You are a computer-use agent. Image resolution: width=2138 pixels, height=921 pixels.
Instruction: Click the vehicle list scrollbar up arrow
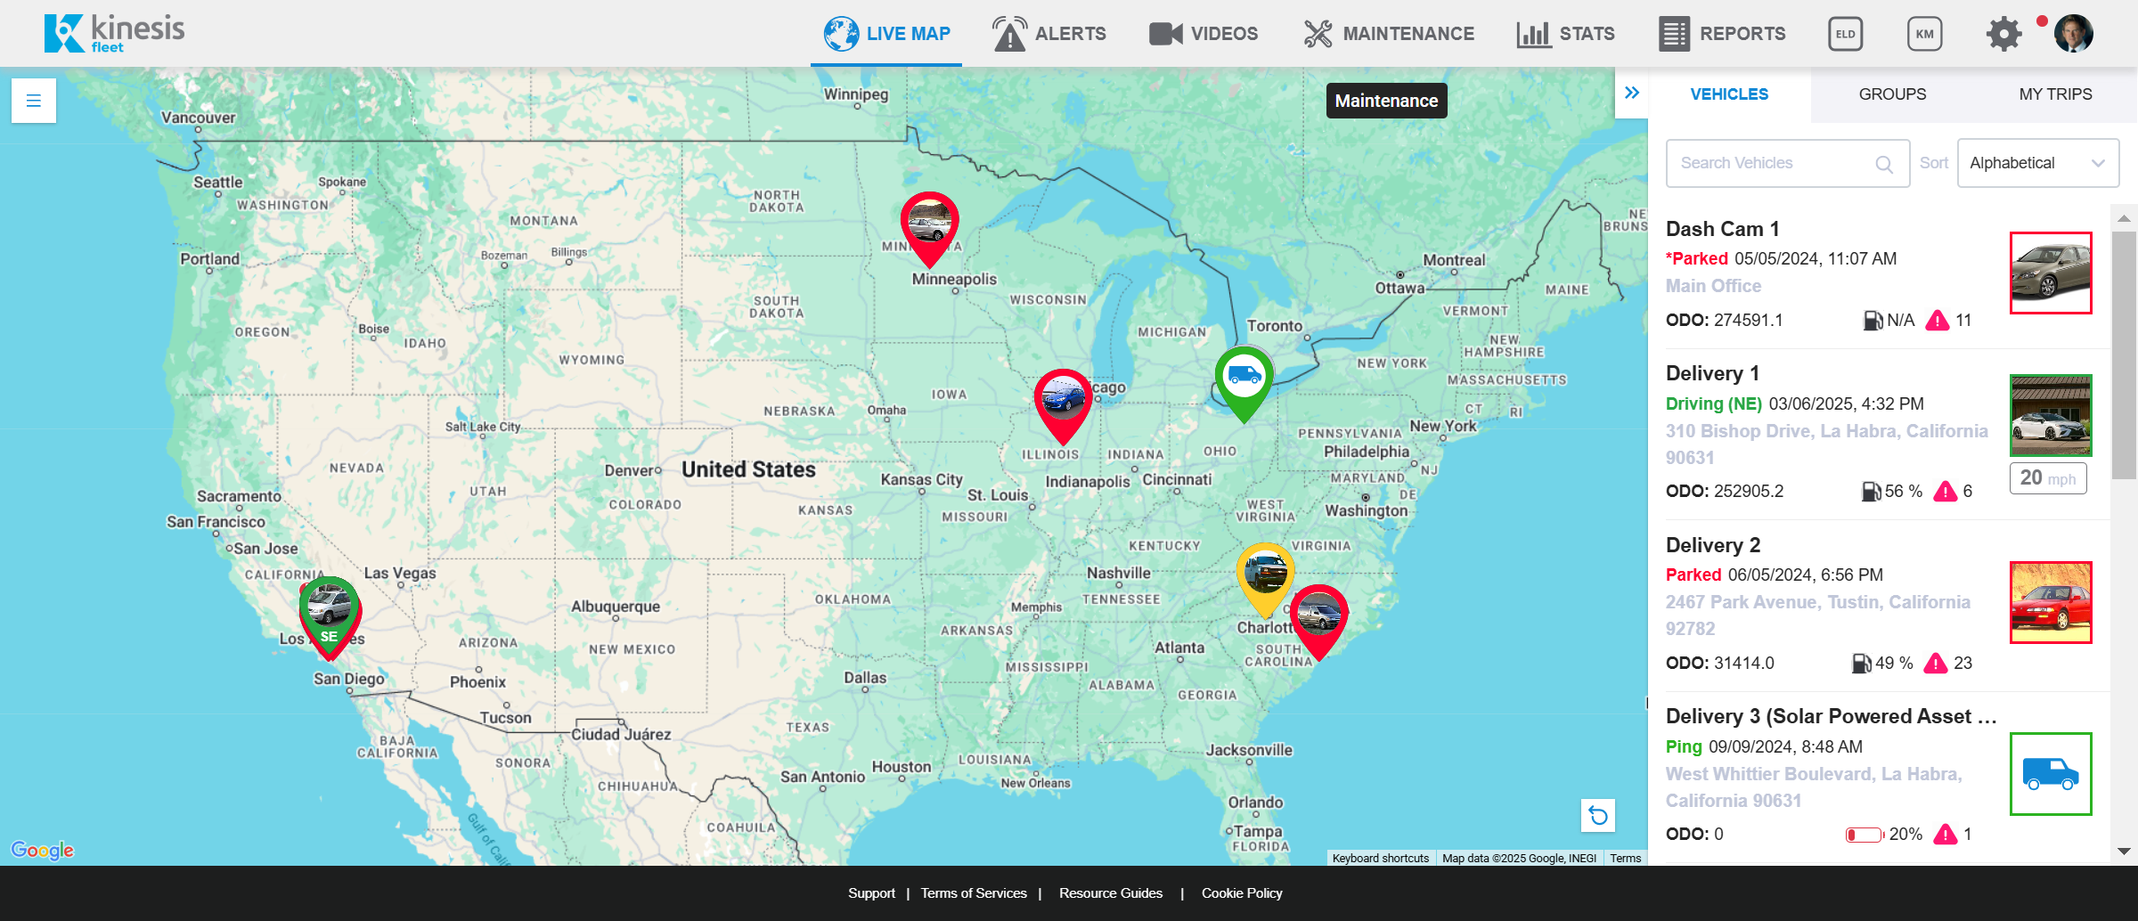2124,217
